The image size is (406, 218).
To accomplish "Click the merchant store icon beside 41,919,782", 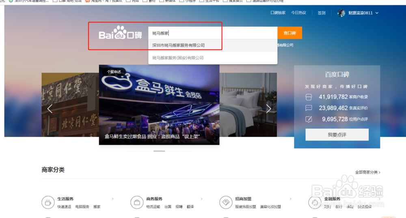I will (309, 97).
